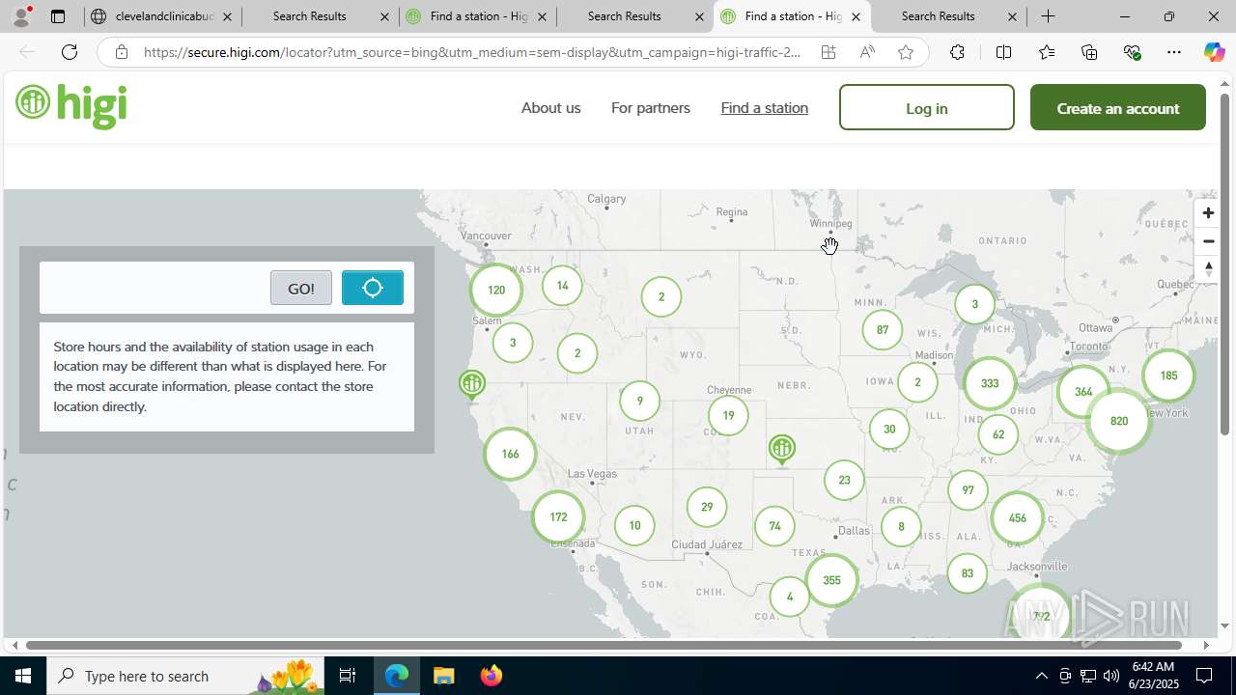Open Copilot sidebar icon
Screen dimensions: 1236x695
1214,52
